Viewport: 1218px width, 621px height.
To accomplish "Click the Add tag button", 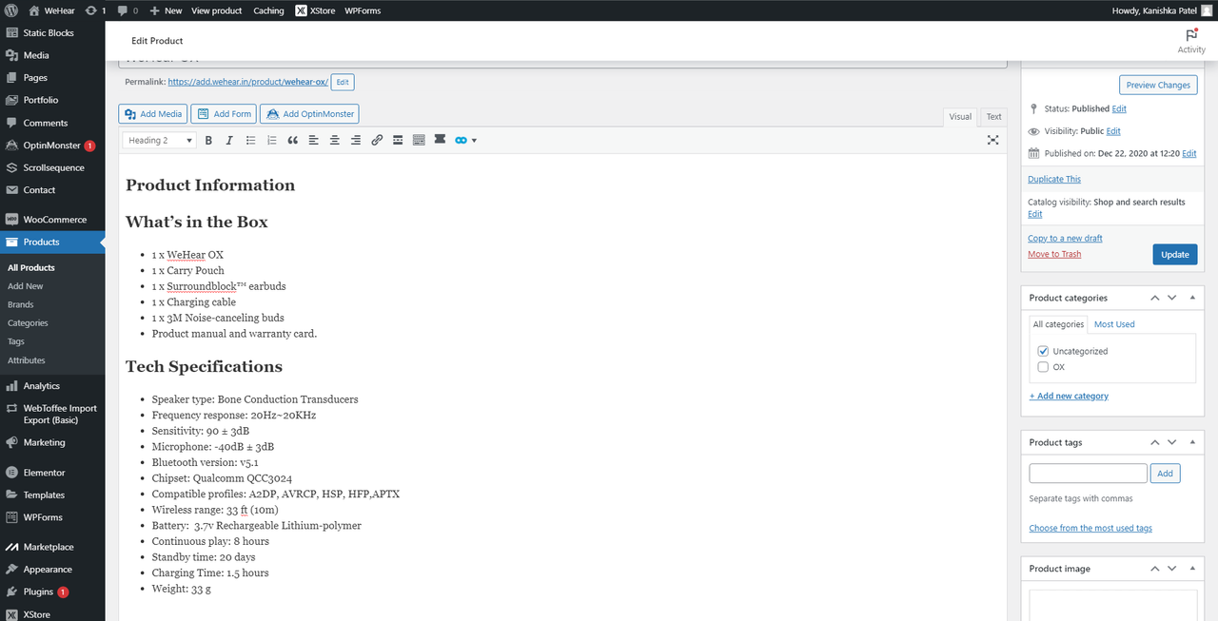I will [x=1166, y=473].
